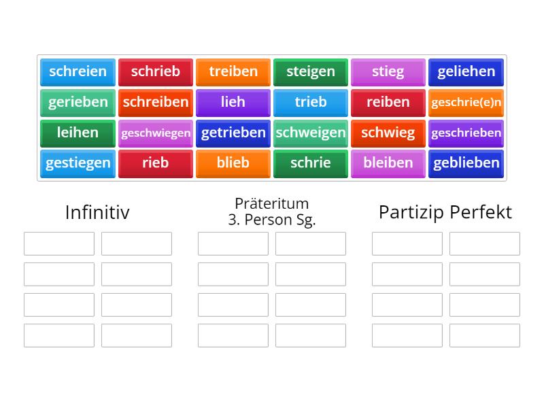Click the first empty box under Partizip Perfekt
The width and height of the screenshot is (544, 408).
coord(407,243)
